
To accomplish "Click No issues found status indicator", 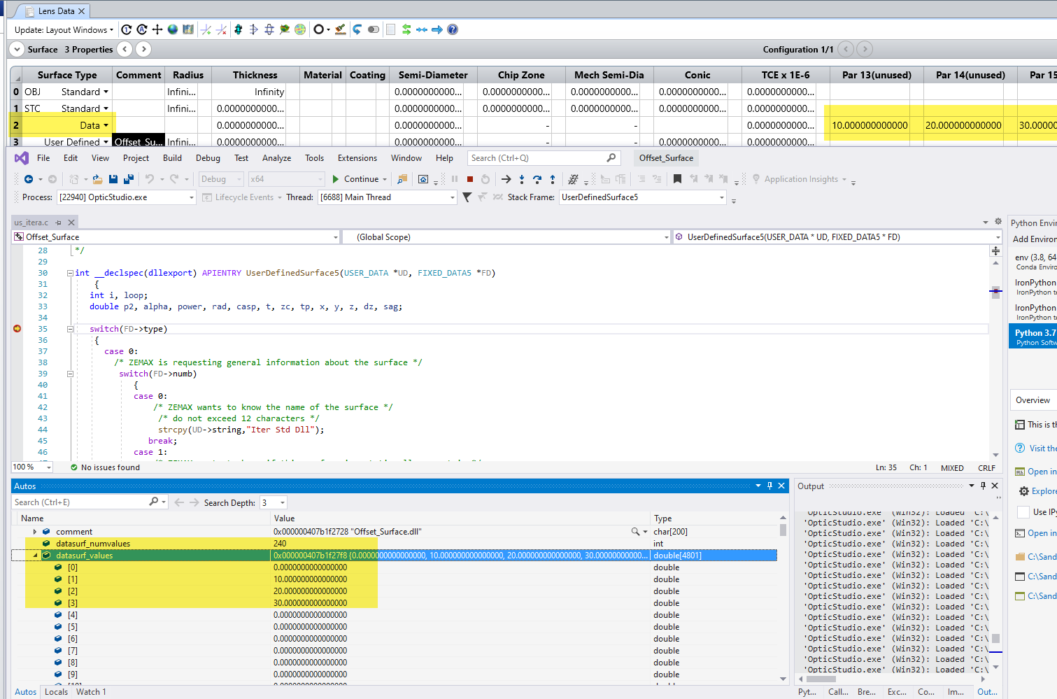I will tap(105, 467).
